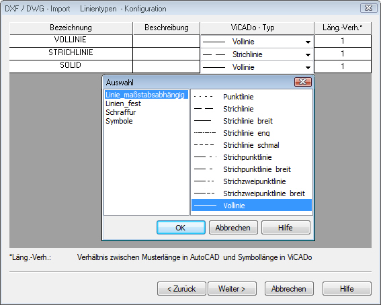Go to next step with Weiter
The width and height of the screenshot is (381, 305).
click(x=232, y=289)
